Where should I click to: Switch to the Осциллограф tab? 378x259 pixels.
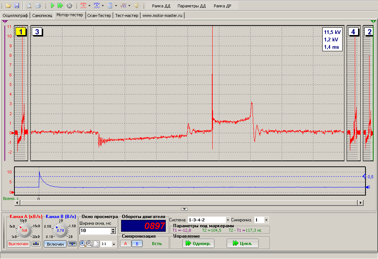[15, 15]
